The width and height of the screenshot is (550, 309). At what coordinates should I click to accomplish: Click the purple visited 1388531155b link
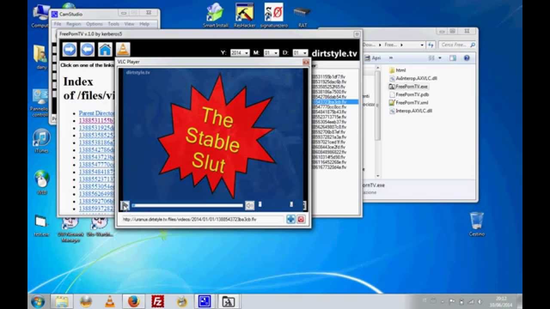coord(97,121)
